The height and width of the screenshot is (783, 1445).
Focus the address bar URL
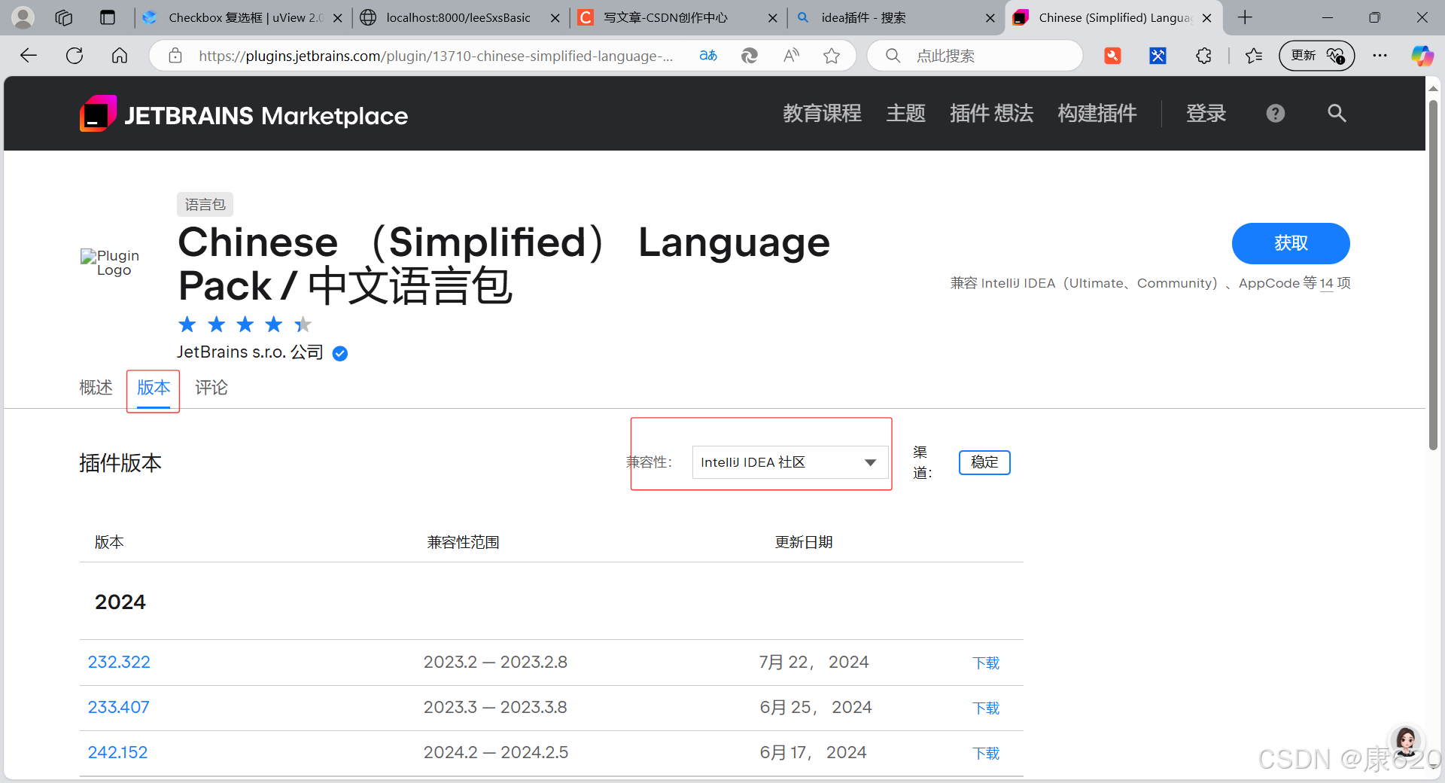click(x=436, y=56)
